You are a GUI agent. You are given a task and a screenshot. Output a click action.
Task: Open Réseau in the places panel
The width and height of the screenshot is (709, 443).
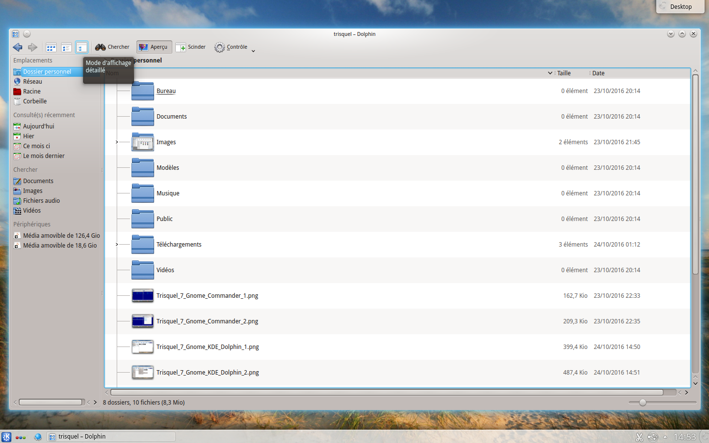pos(32,82)
